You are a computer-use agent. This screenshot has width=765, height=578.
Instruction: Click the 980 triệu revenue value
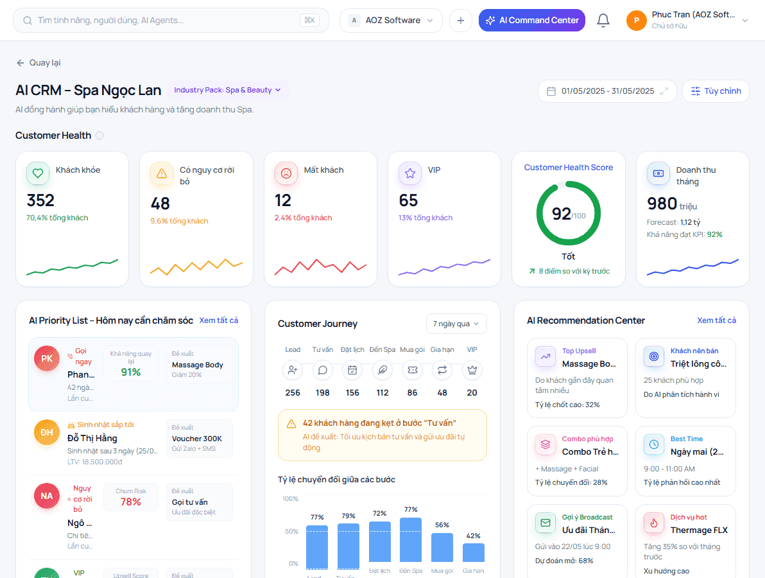pyautogui.click(x=672, y=204)
